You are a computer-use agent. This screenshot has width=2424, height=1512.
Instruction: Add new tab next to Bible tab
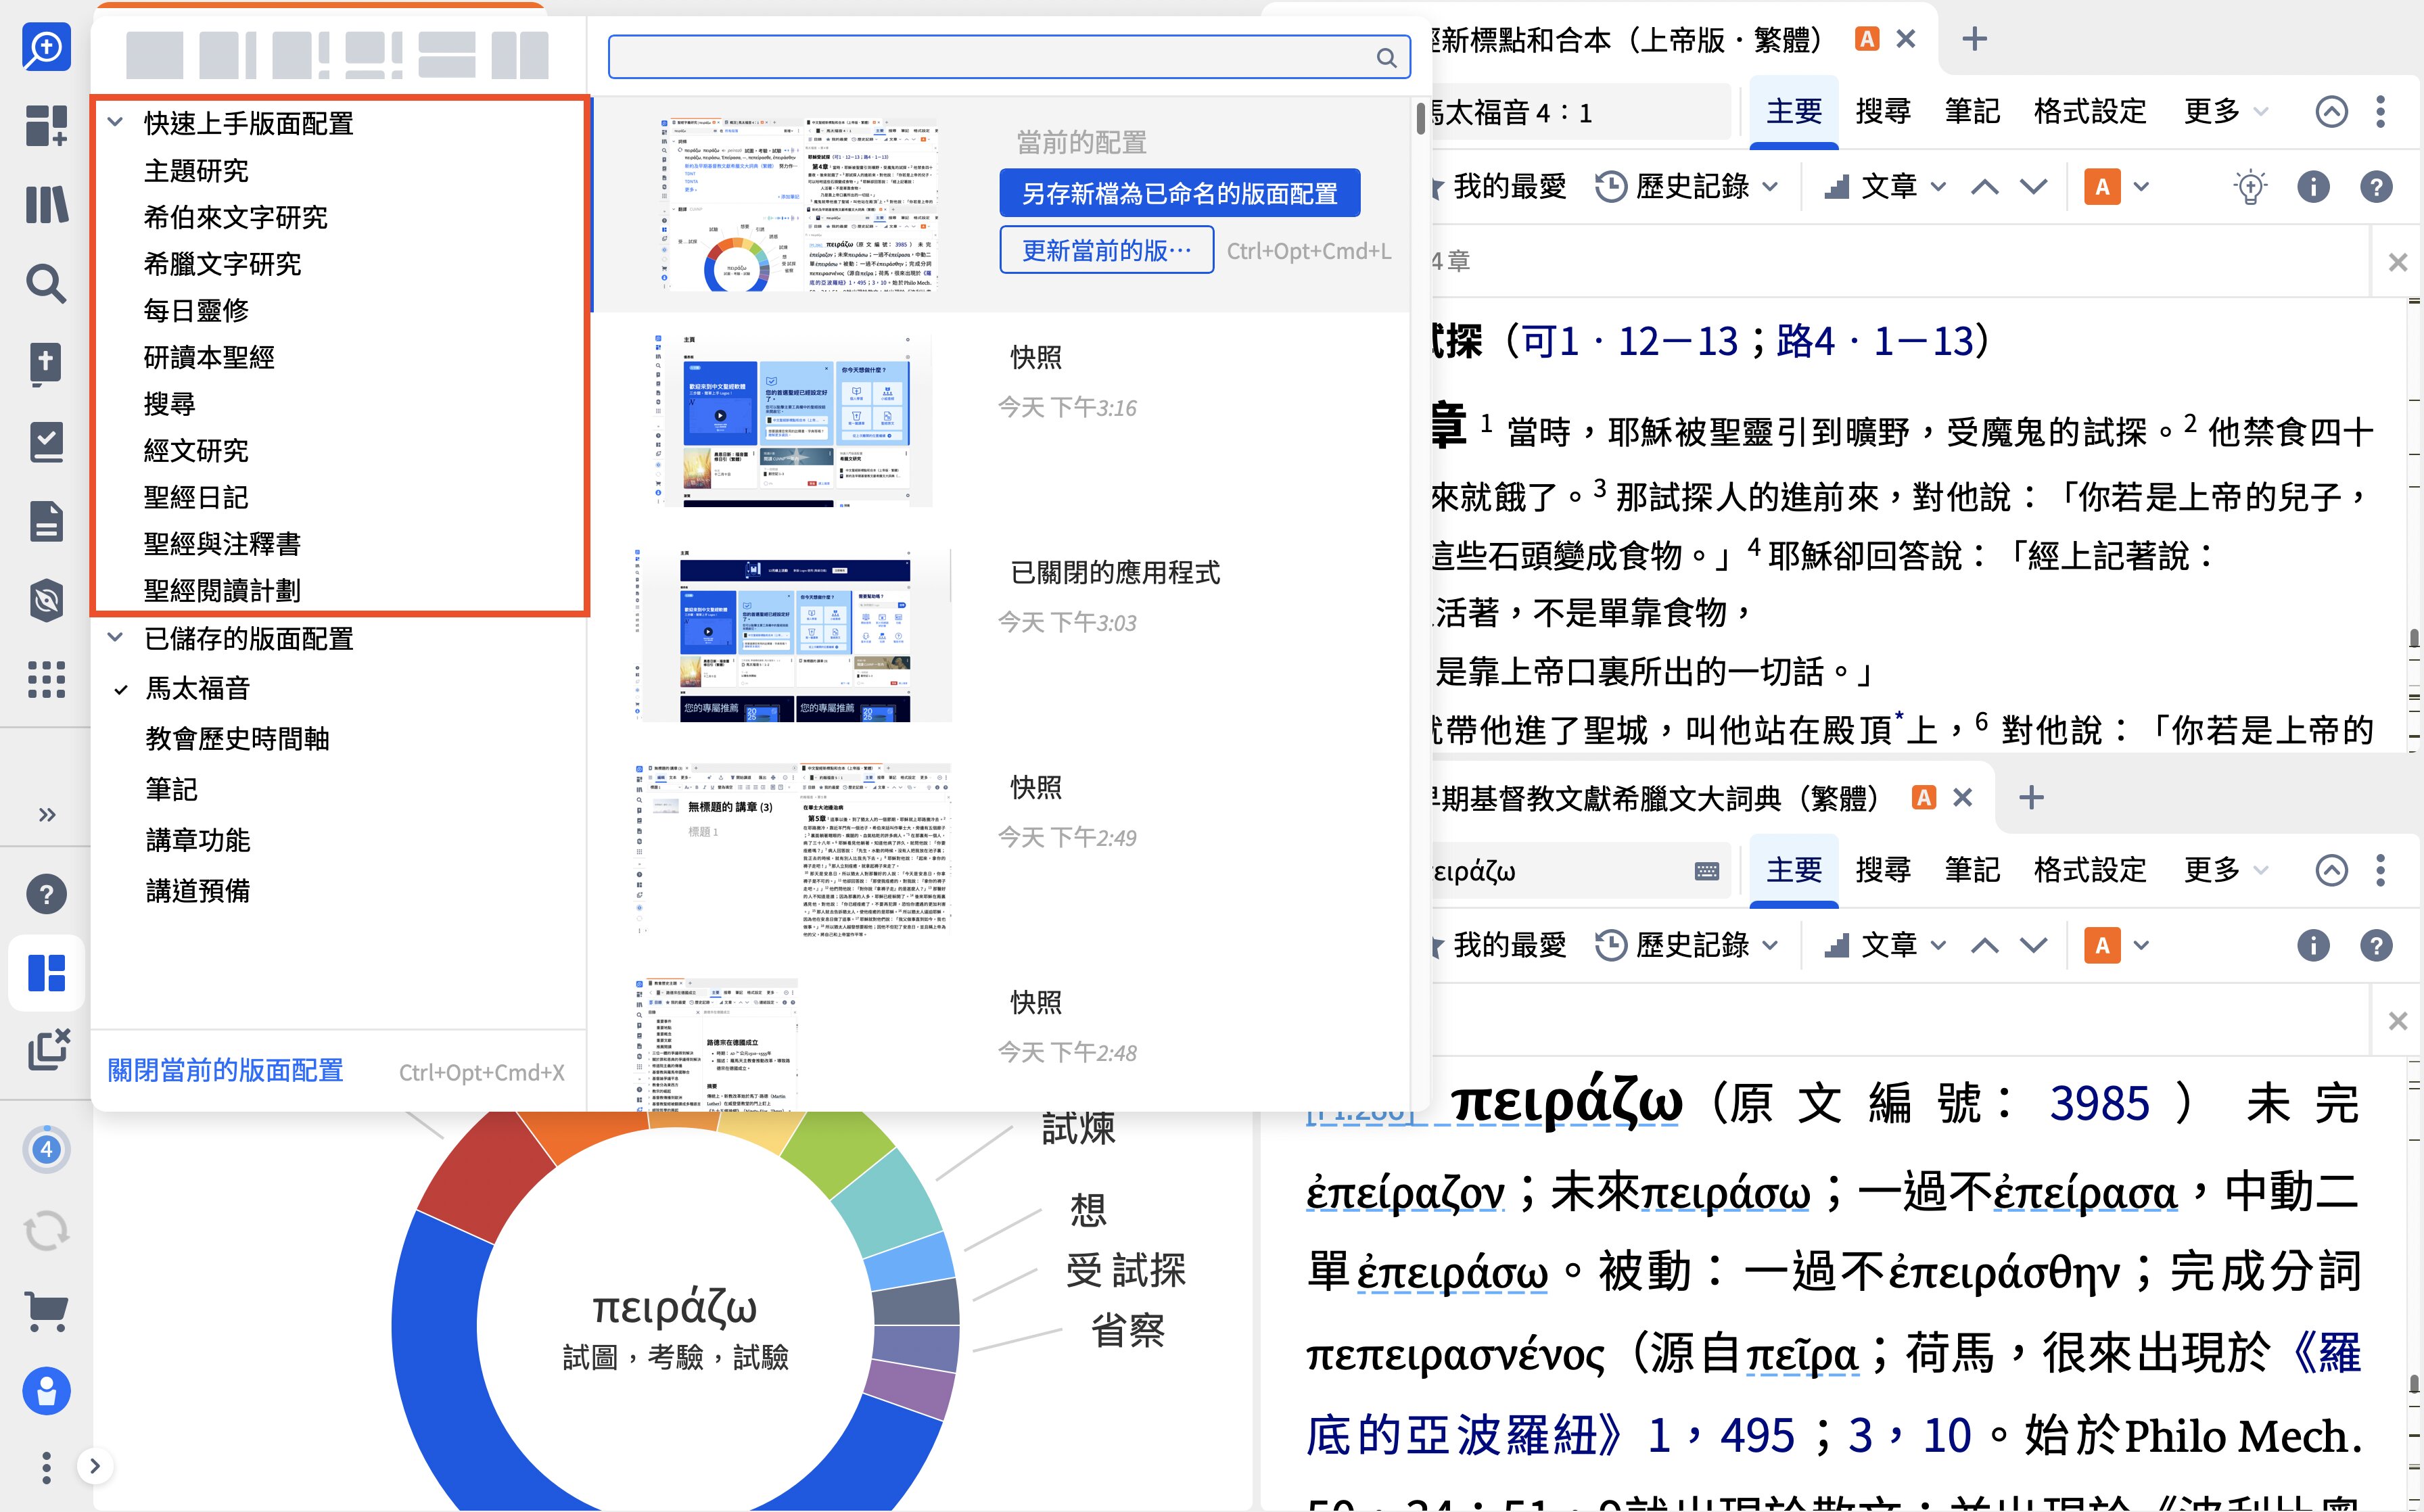pyautogui.click(x=1975, y=39)
